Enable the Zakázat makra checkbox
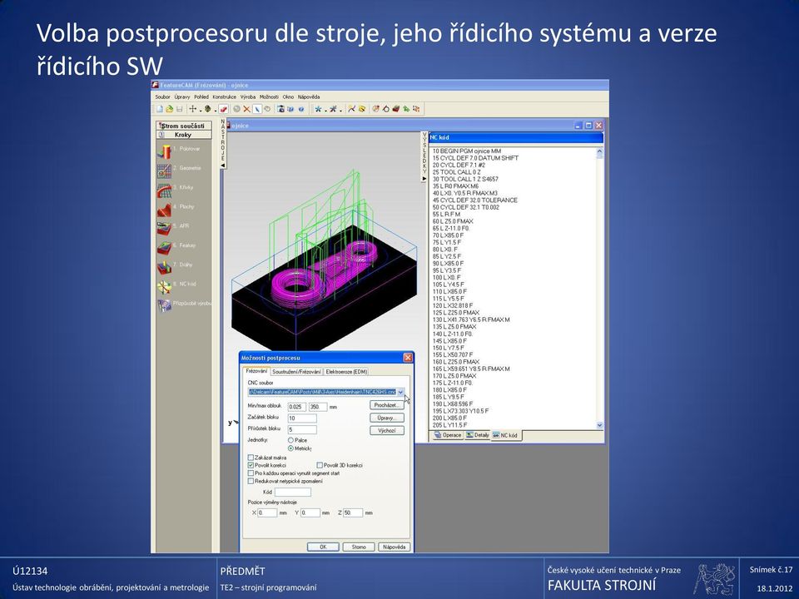Viewport: 799px width, 599px height. tap(251, 458)
